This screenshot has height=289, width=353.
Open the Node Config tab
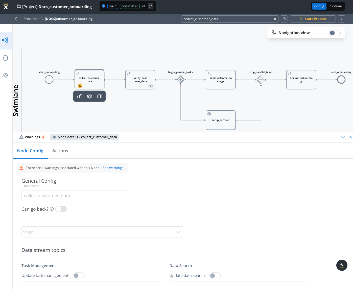pos(30,151)
